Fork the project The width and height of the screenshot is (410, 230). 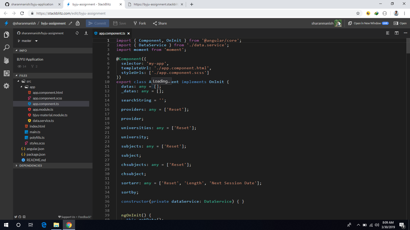point(140,23)
